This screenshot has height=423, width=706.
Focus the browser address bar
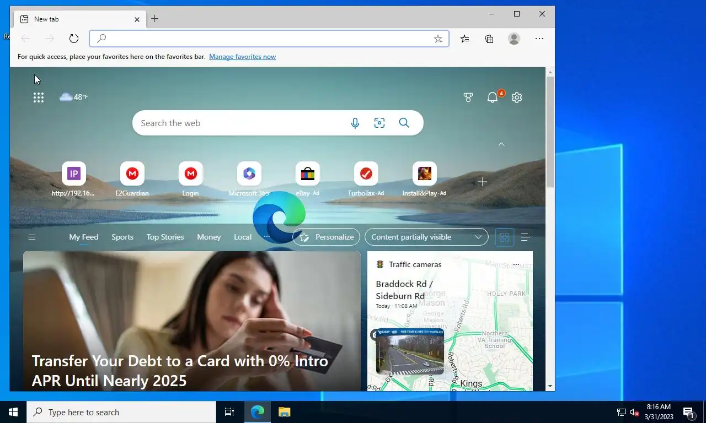(x=269, y=39)
